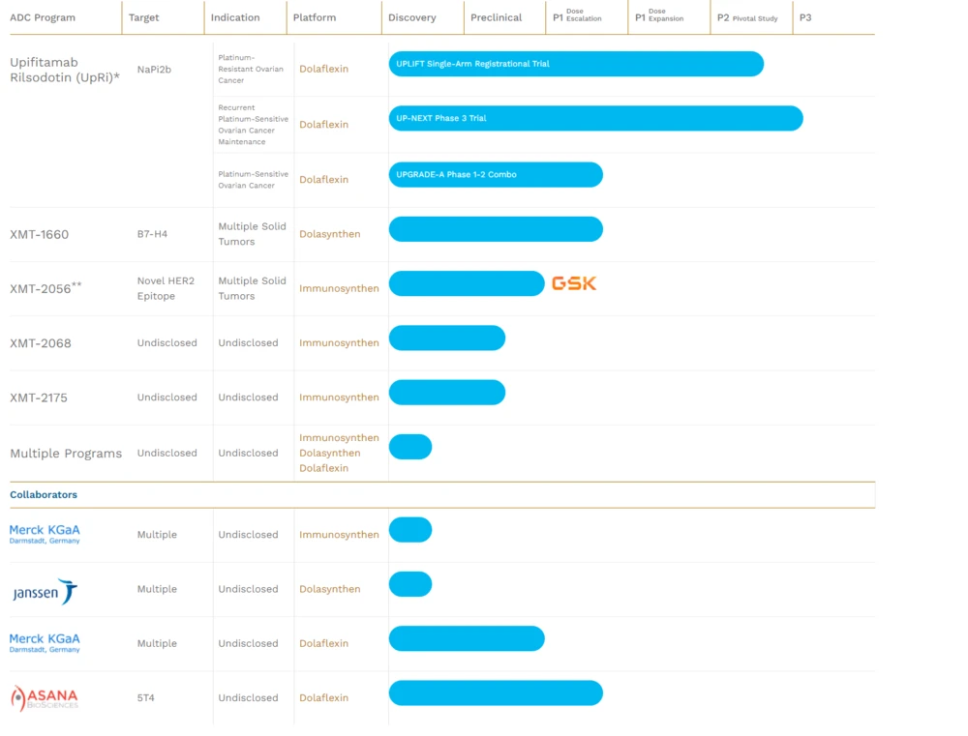Screen dimensions: 968x736
Task: Select the UP-NEXT Phase 3 Trial bar
Action: pyautogui.click(x=595, y=118)
